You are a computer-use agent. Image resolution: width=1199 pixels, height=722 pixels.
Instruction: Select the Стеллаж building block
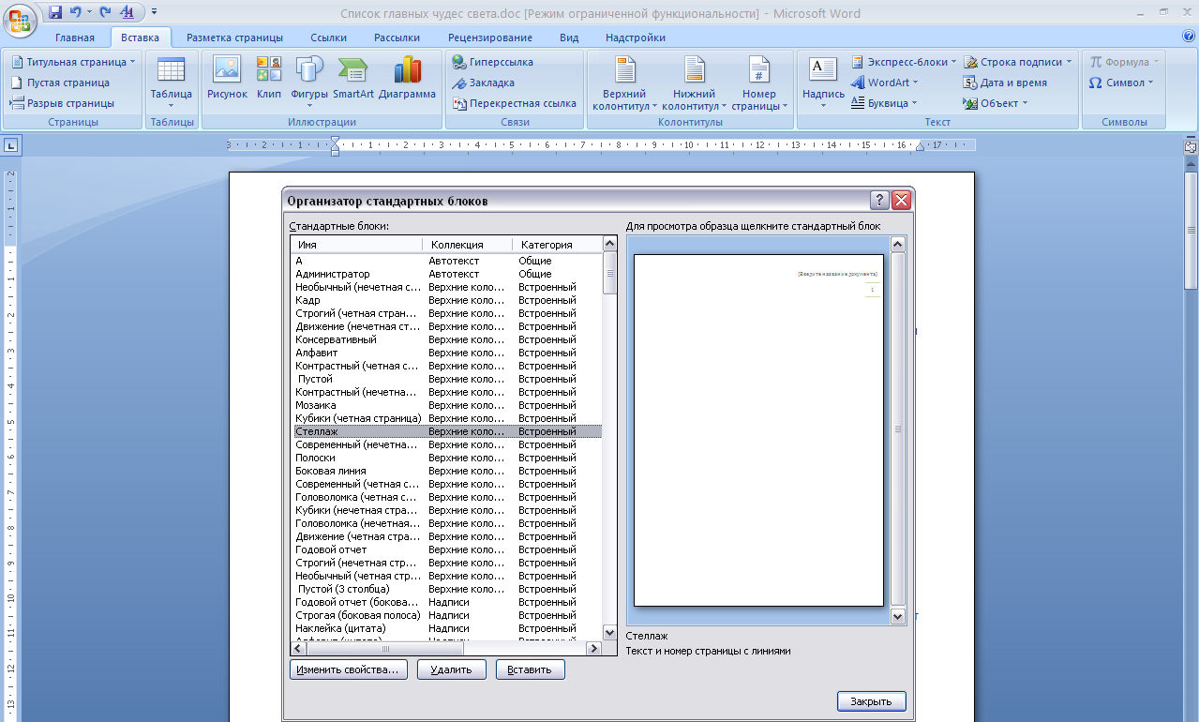[447, 431]
